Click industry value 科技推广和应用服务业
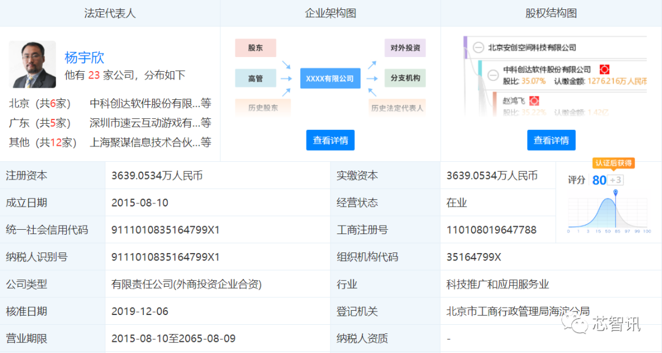This screenshot has height=353, width=662. click(x=497, y=284)
